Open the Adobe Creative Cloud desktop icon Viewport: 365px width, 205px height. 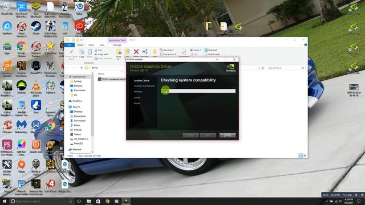point(79,26)
